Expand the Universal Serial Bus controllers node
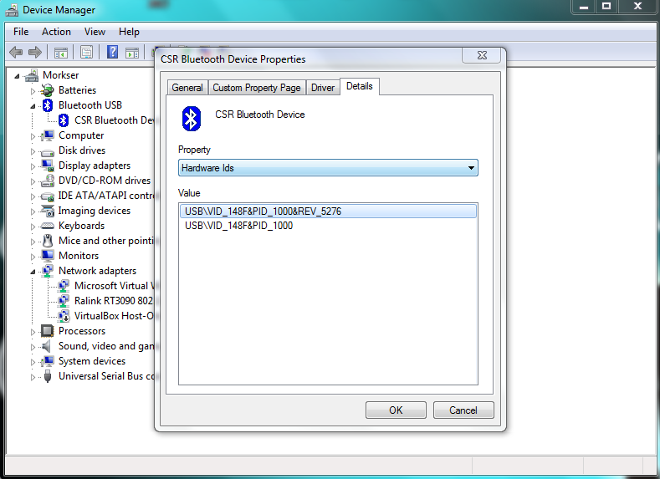Screen dimensions: 660x479 coord(33,377)
